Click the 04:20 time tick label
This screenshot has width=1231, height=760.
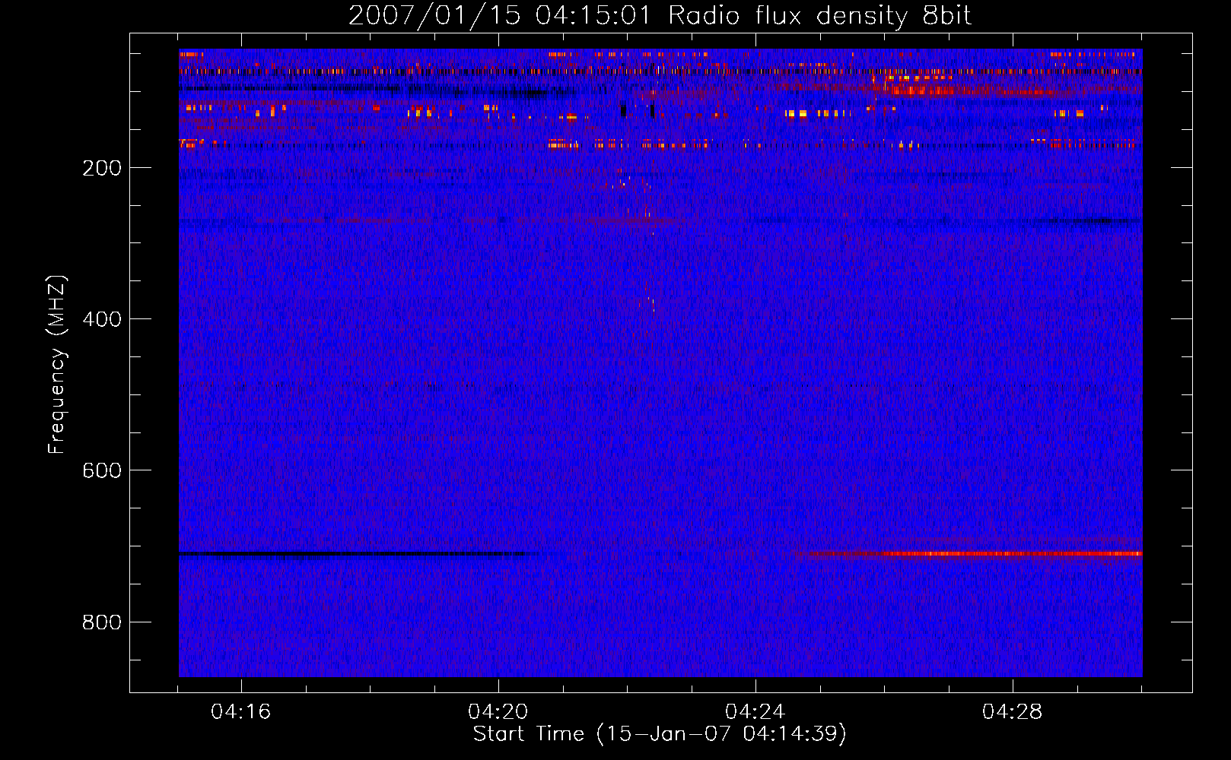click(498, 712)
